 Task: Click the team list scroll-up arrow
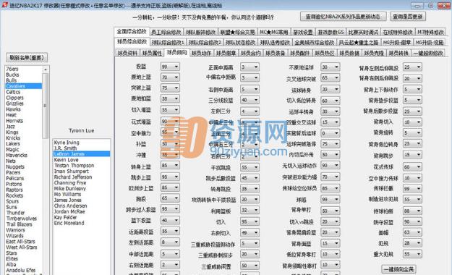pyautogui.click(x=46, y=69)
